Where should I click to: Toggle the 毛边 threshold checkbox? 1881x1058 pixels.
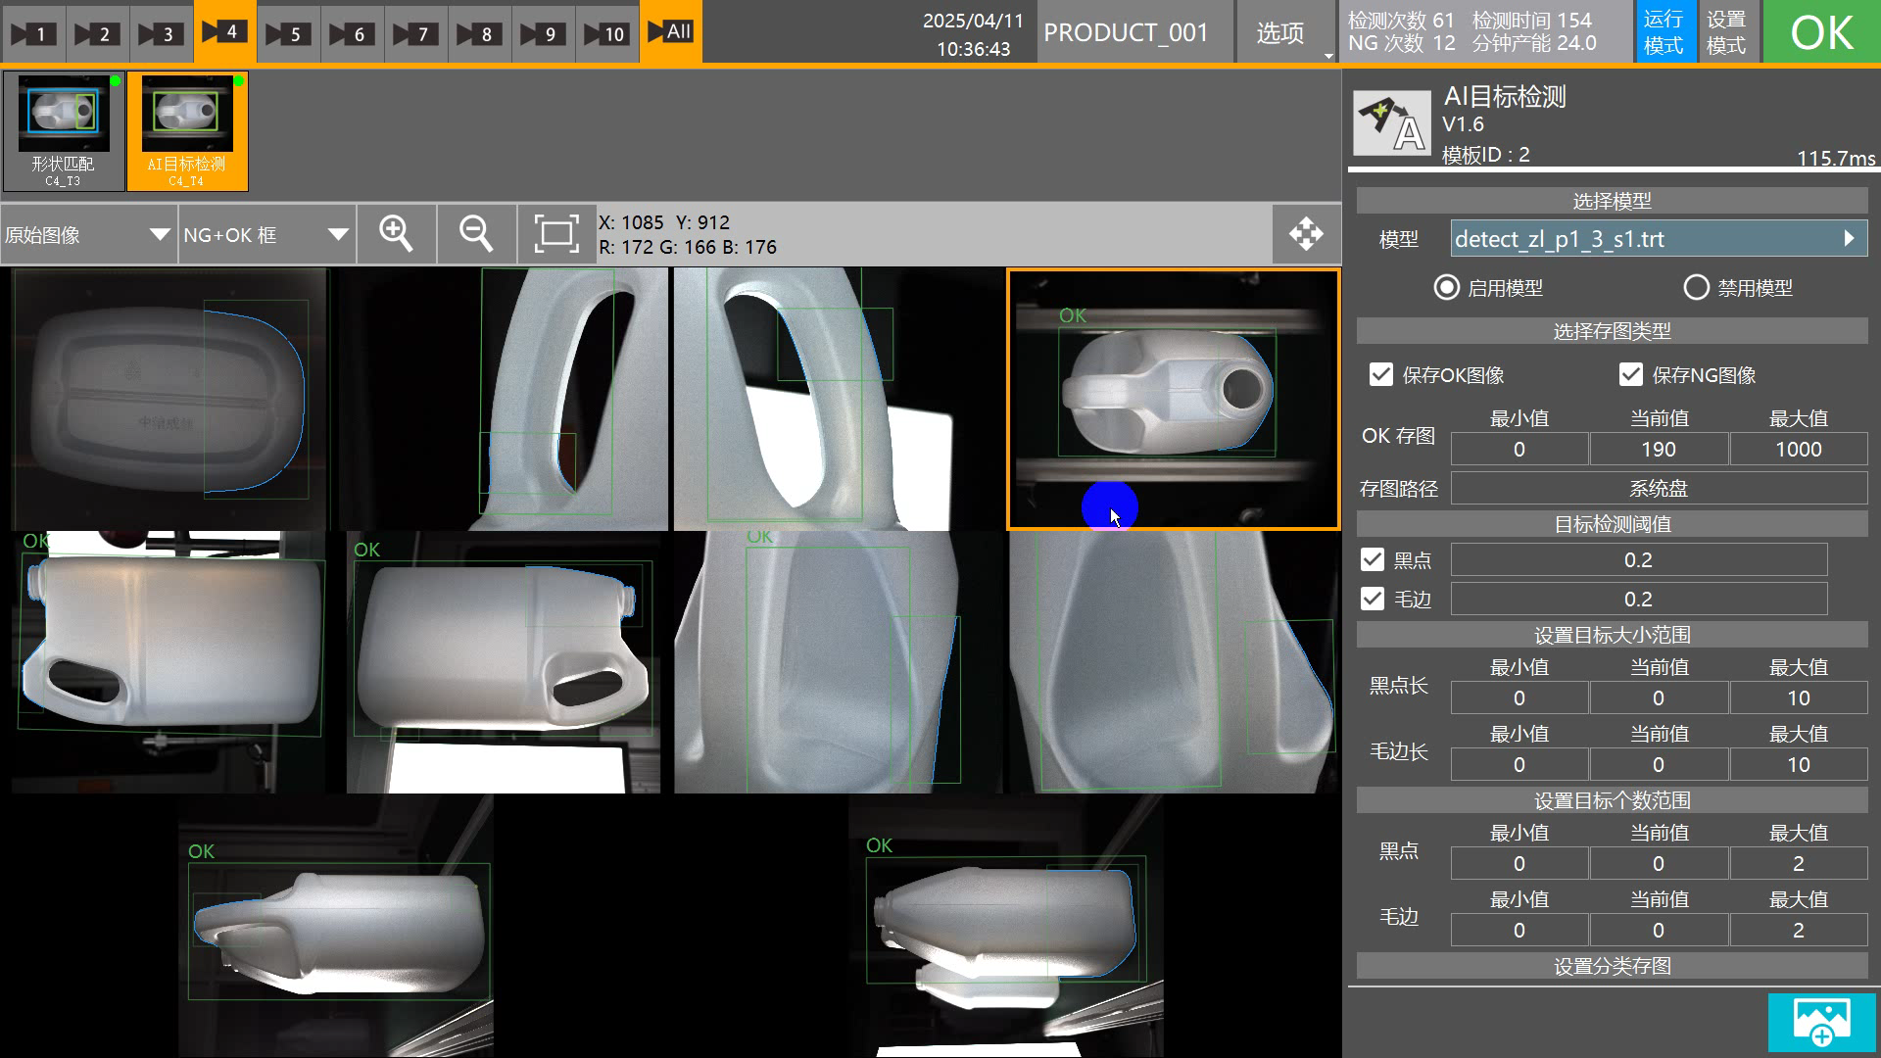[1373, 600]
